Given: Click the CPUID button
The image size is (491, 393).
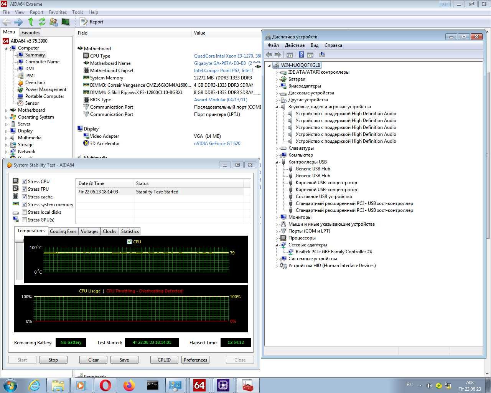Looking at the screenshot, I should tap(164, 360).
